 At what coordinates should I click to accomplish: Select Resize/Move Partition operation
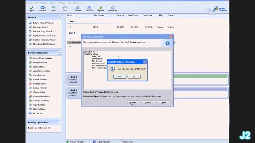pyautogui.click(x=40, y=58)
